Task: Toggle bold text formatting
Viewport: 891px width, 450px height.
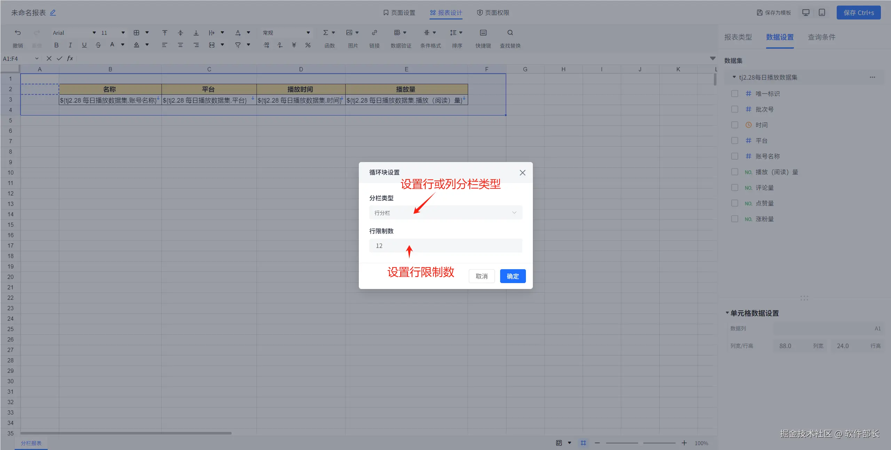Action: 56,45
